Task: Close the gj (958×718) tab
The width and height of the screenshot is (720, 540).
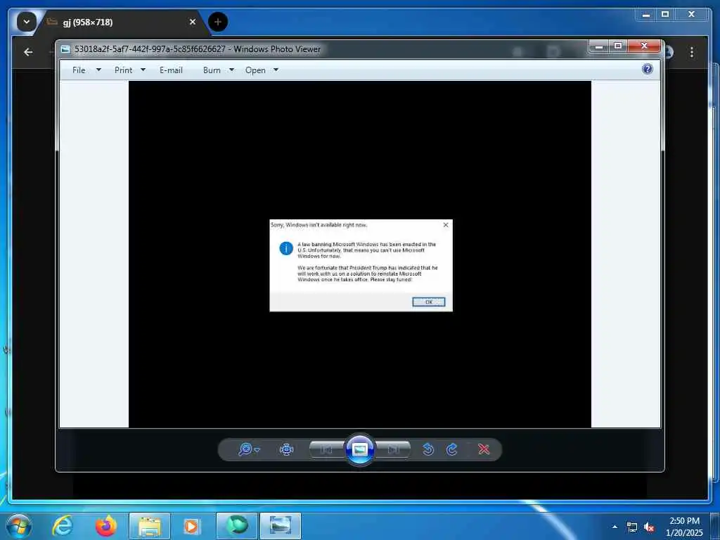Action: point(193,22)
